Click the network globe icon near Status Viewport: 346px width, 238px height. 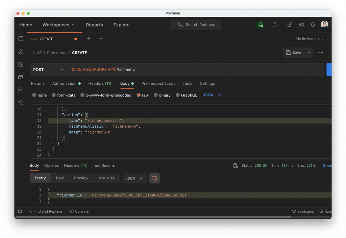pyautogui.click(x=235, y=166)
